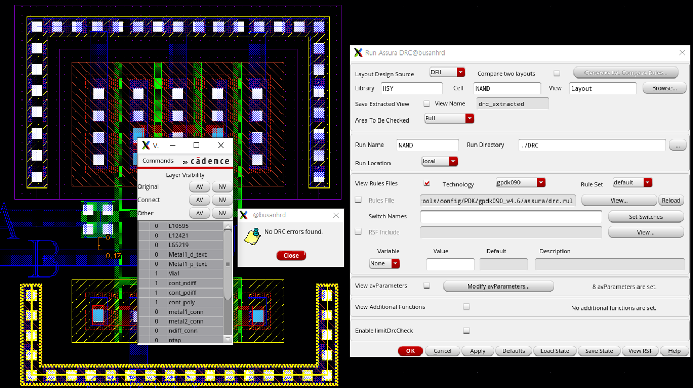Image resolution: width=693 pixels, height=388 pixels.
Task: Click the Apply button
Action: coord(478,351)
